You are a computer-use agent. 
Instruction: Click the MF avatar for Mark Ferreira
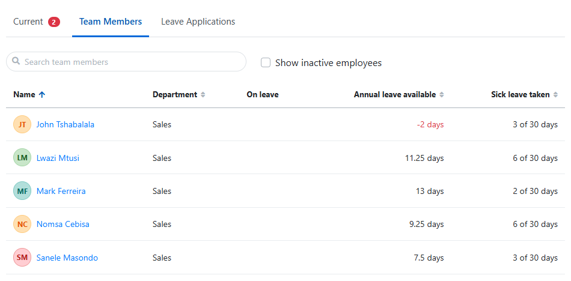pyautogui.click(x=22, y=191)
